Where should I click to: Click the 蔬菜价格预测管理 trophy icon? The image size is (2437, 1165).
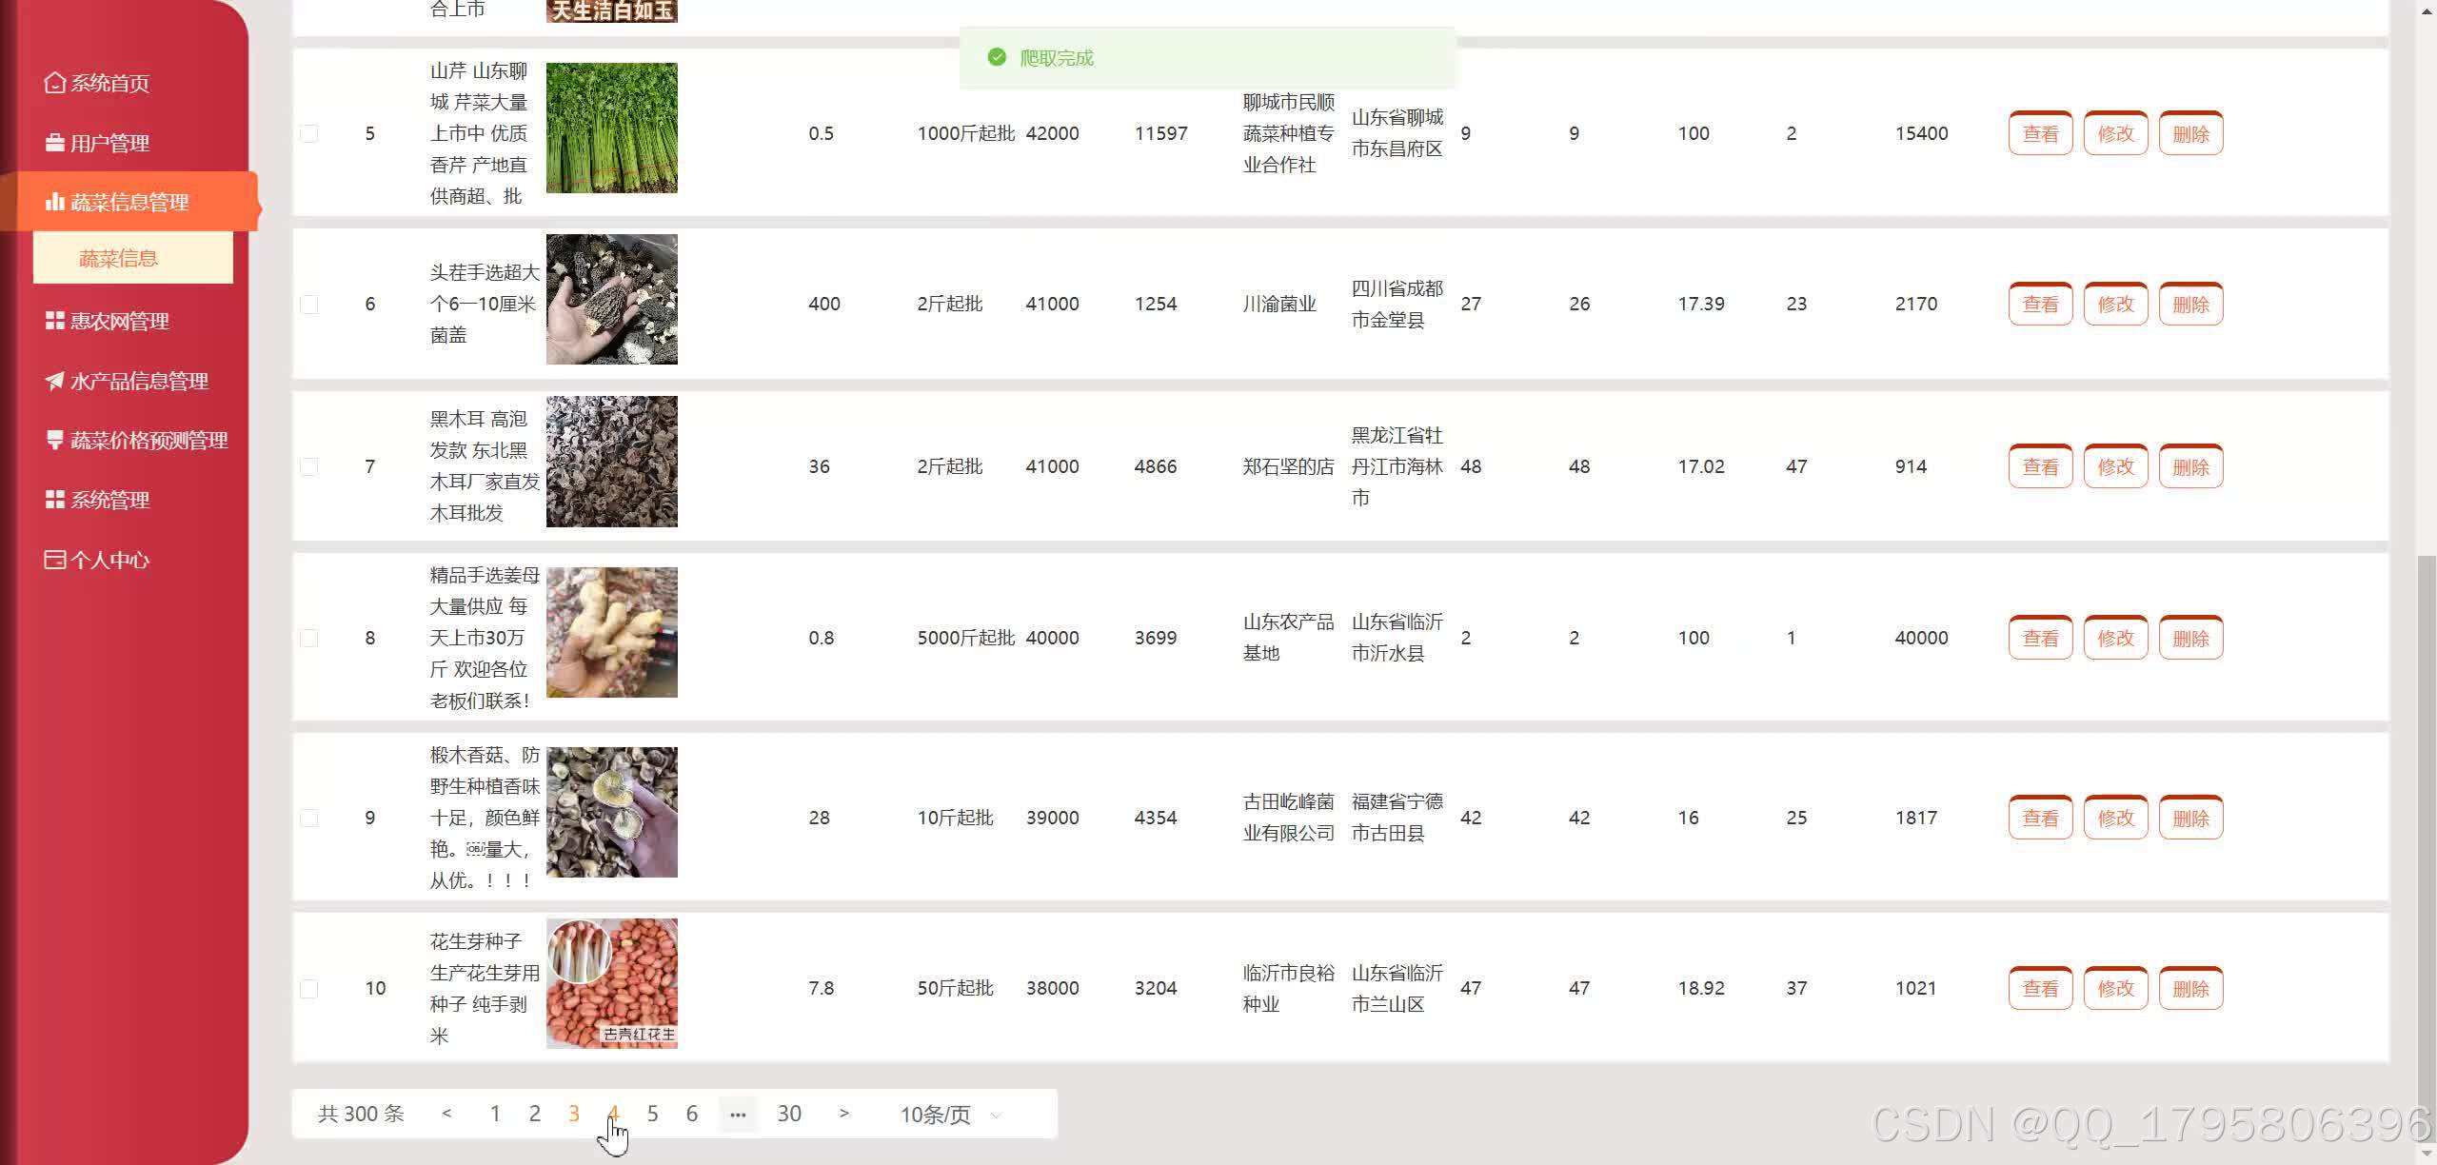click(54, 440)
